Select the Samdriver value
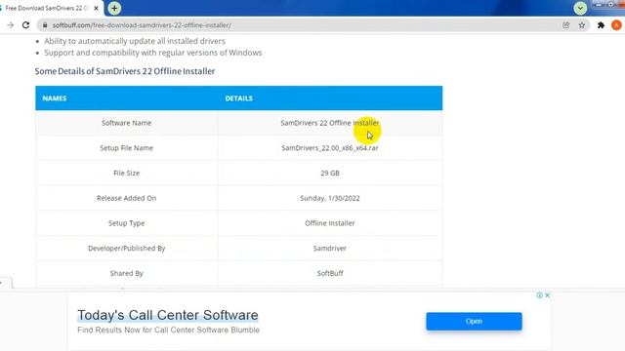 [x=330, y=249]
